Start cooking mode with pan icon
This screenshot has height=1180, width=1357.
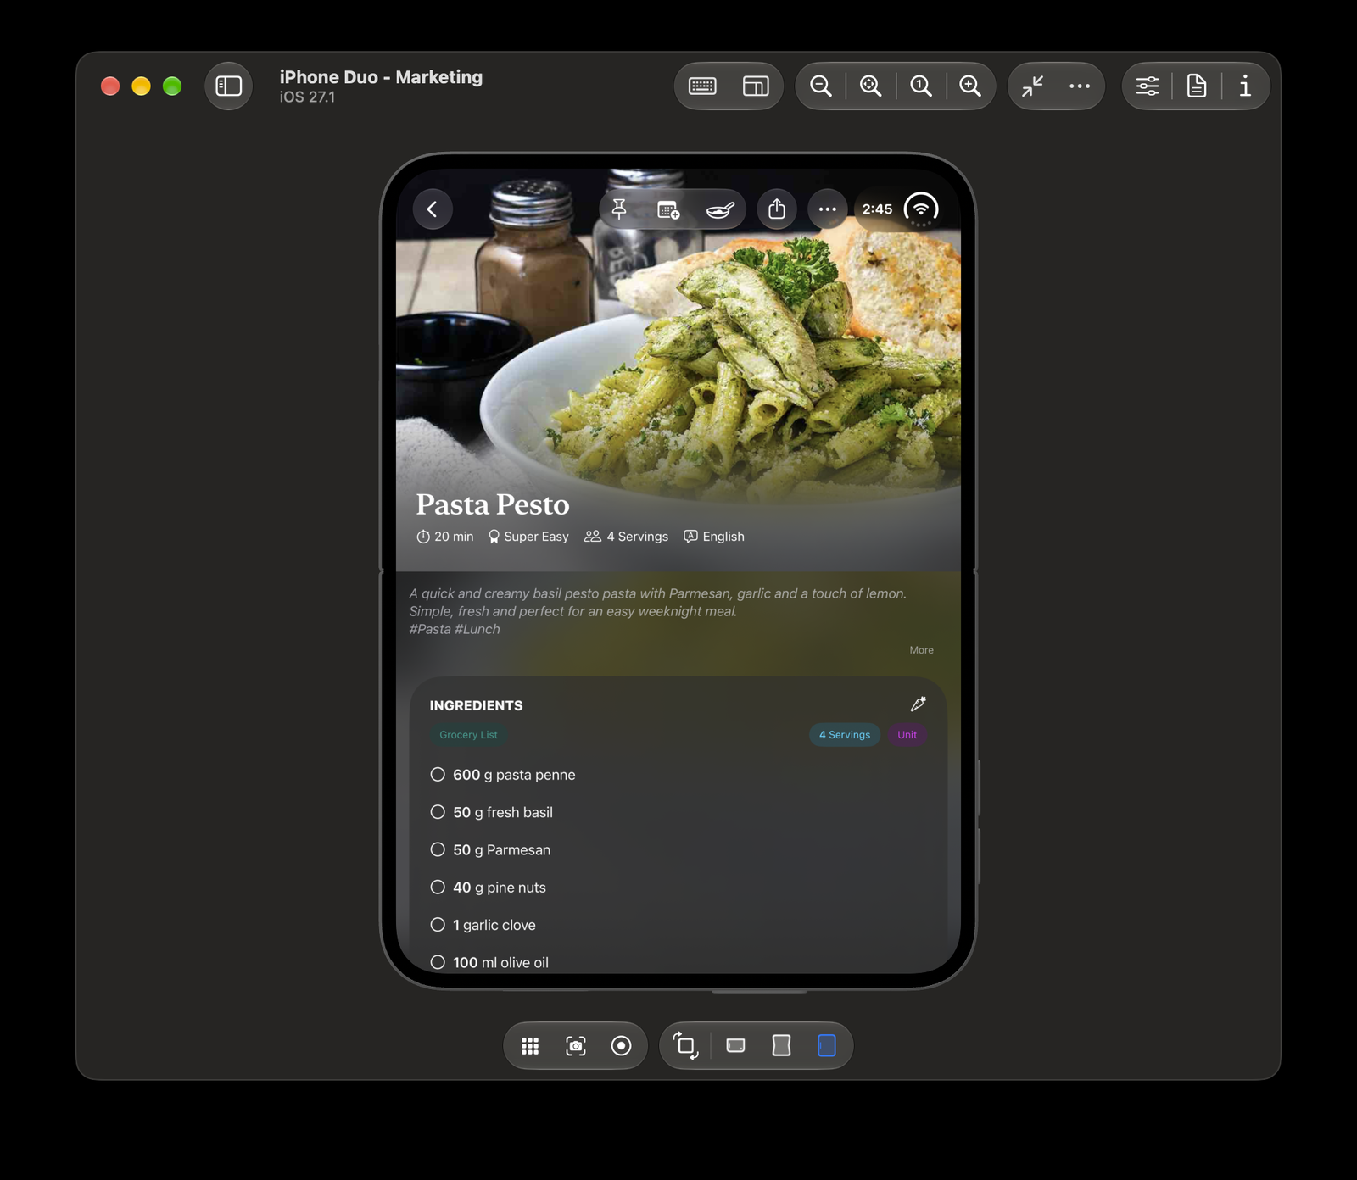click(720, 209)
